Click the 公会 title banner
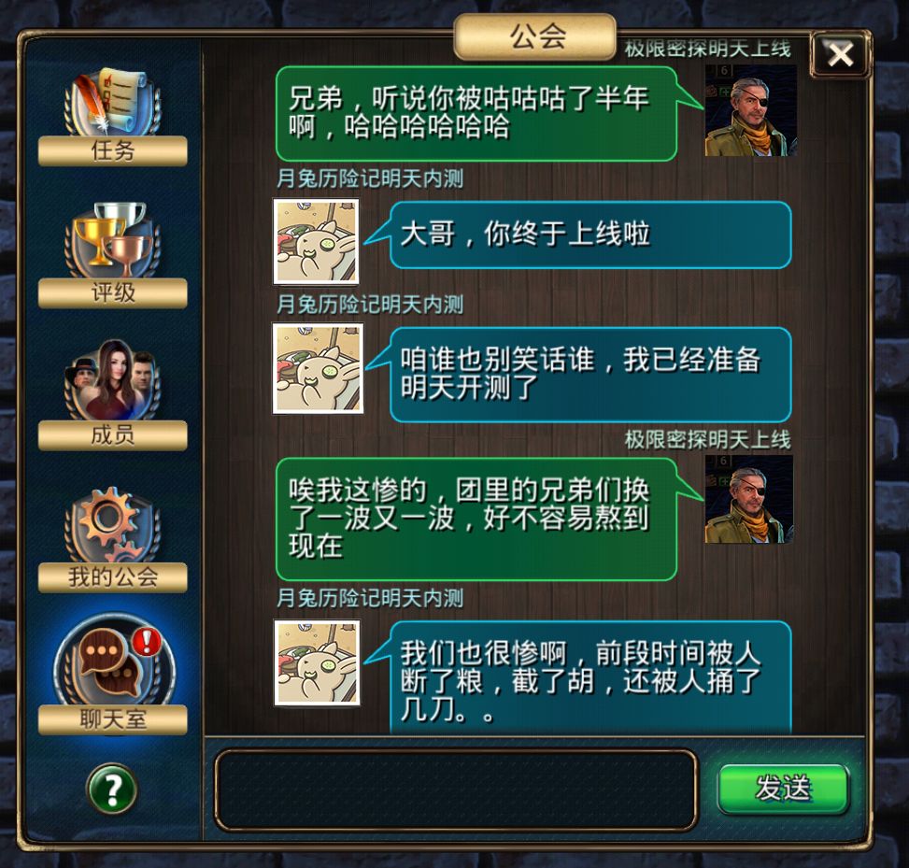 [x=534, y=36]
